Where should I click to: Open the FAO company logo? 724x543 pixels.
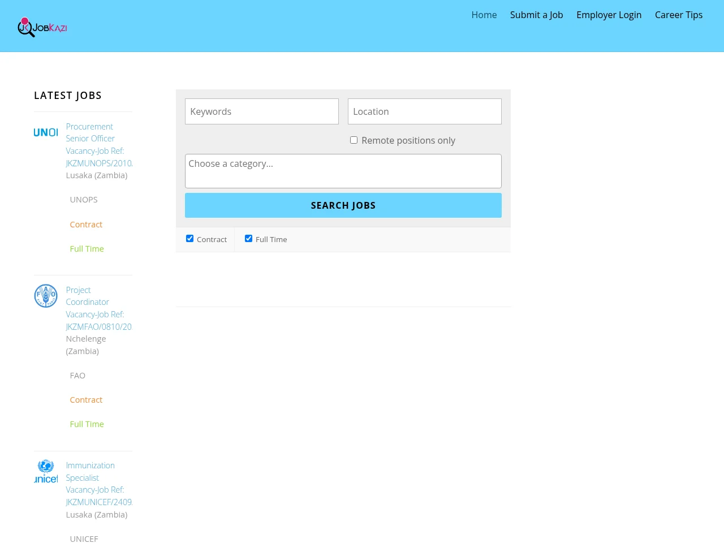tap(46, 296)
